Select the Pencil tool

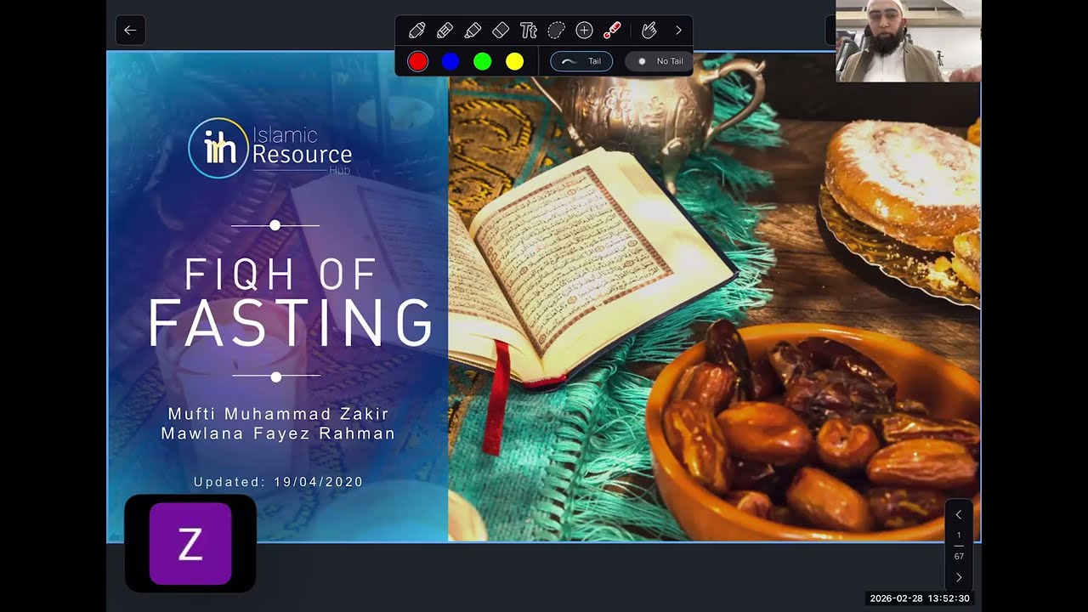click(x=445, y=31)
